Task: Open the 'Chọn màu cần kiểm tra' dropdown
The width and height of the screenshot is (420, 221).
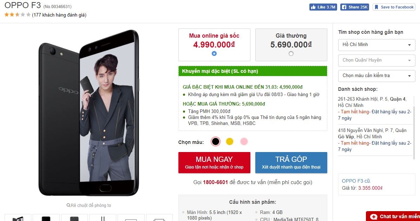Action: [x=376, y=76]
